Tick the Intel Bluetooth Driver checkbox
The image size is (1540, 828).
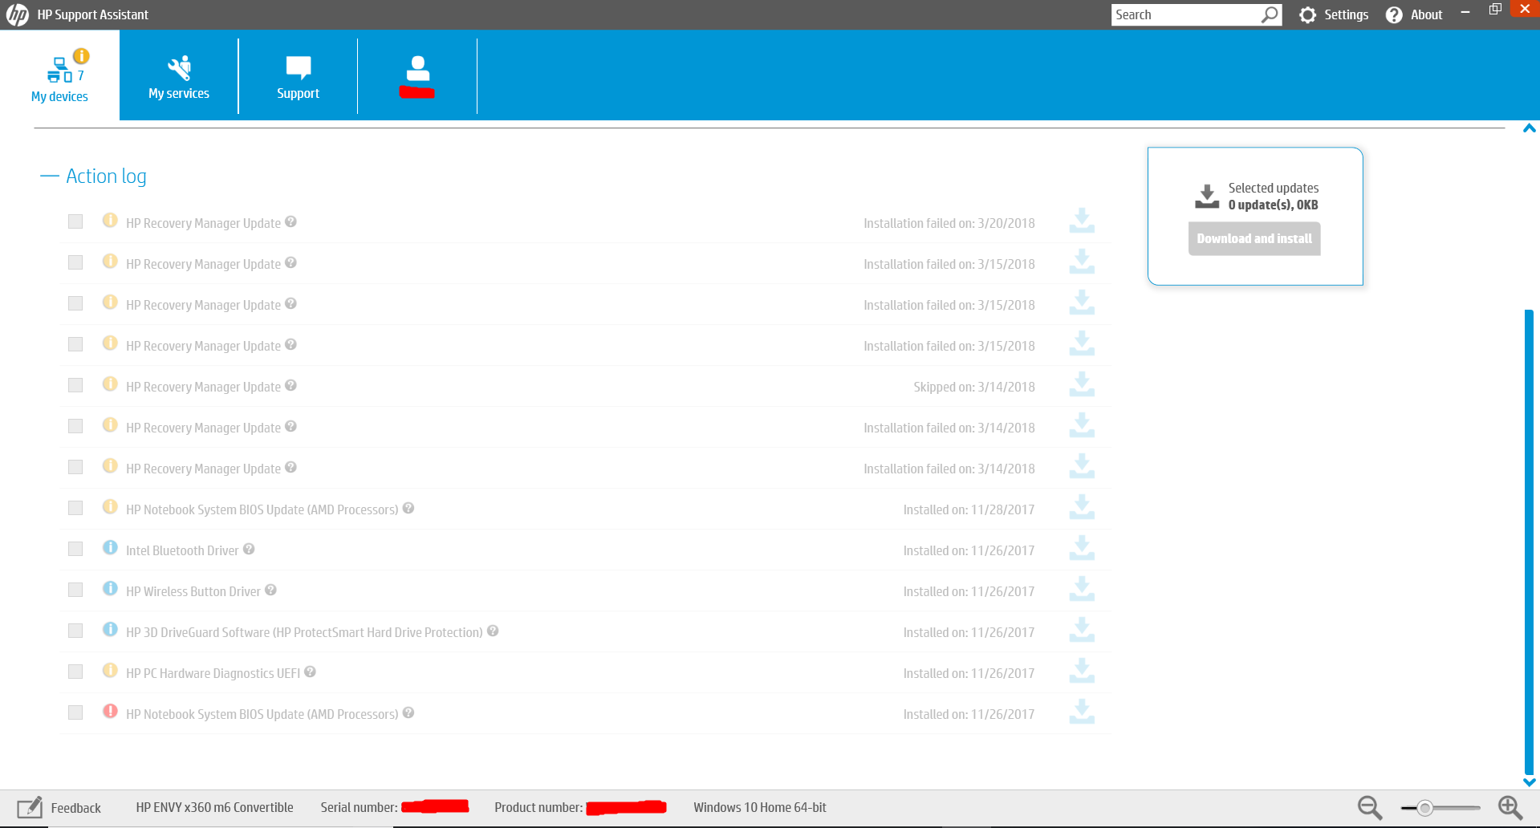pos(75,549)
